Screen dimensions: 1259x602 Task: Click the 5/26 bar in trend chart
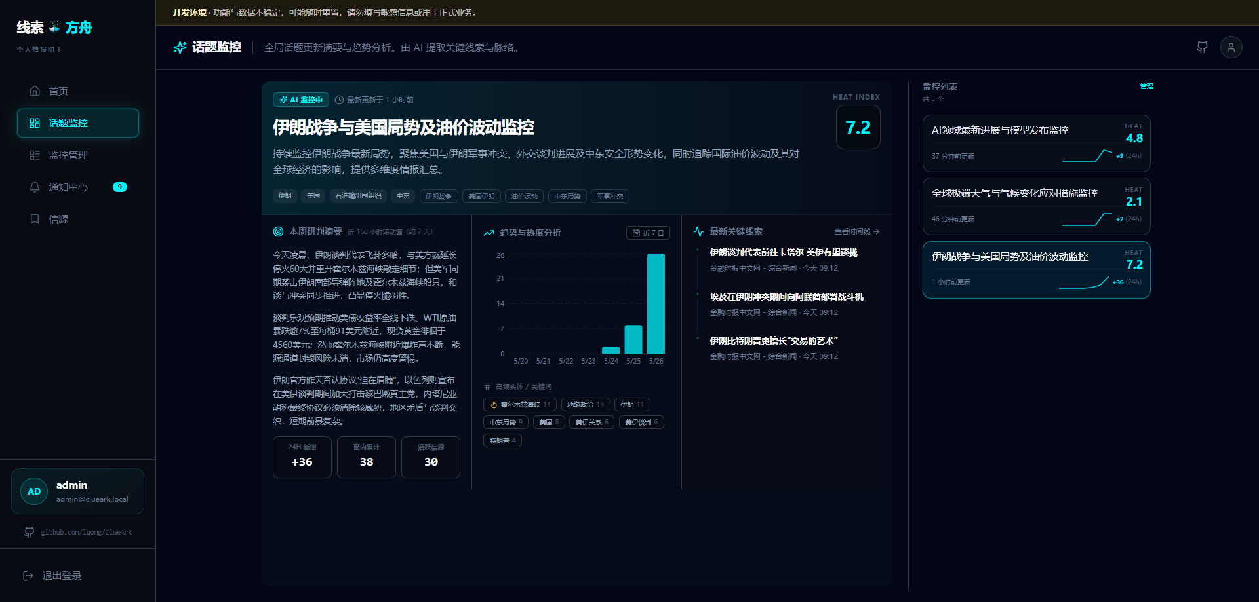coord(656,303)
